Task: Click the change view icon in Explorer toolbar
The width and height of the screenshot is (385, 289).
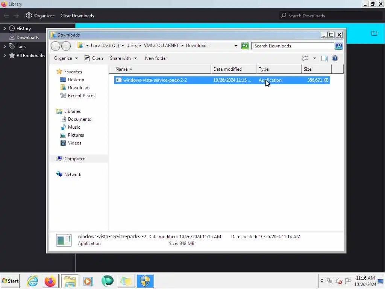Action: [305, 58]
